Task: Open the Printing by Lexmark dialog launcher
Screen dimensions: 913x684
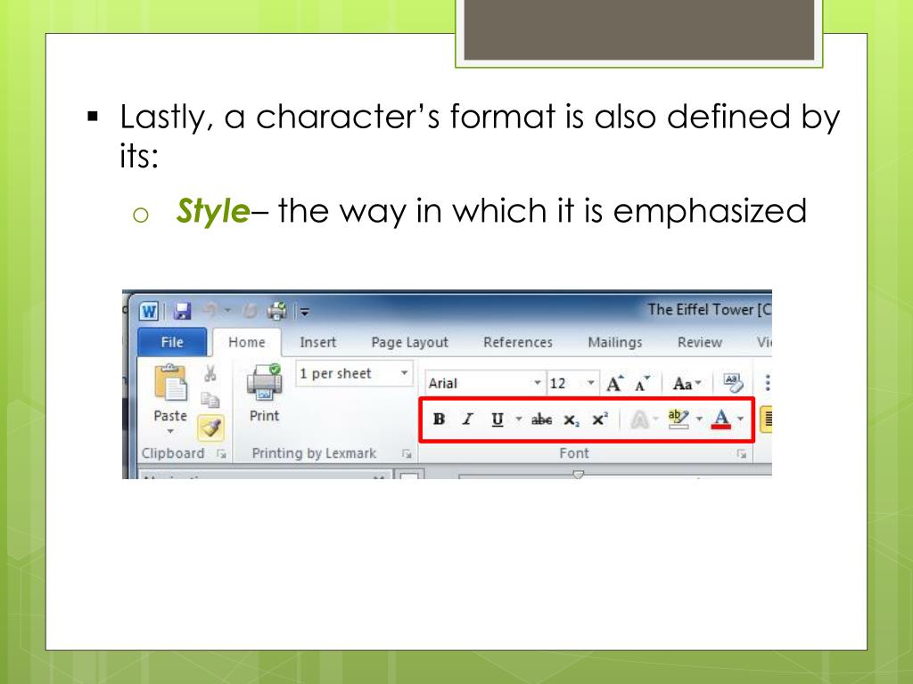Action: point(407,453)
